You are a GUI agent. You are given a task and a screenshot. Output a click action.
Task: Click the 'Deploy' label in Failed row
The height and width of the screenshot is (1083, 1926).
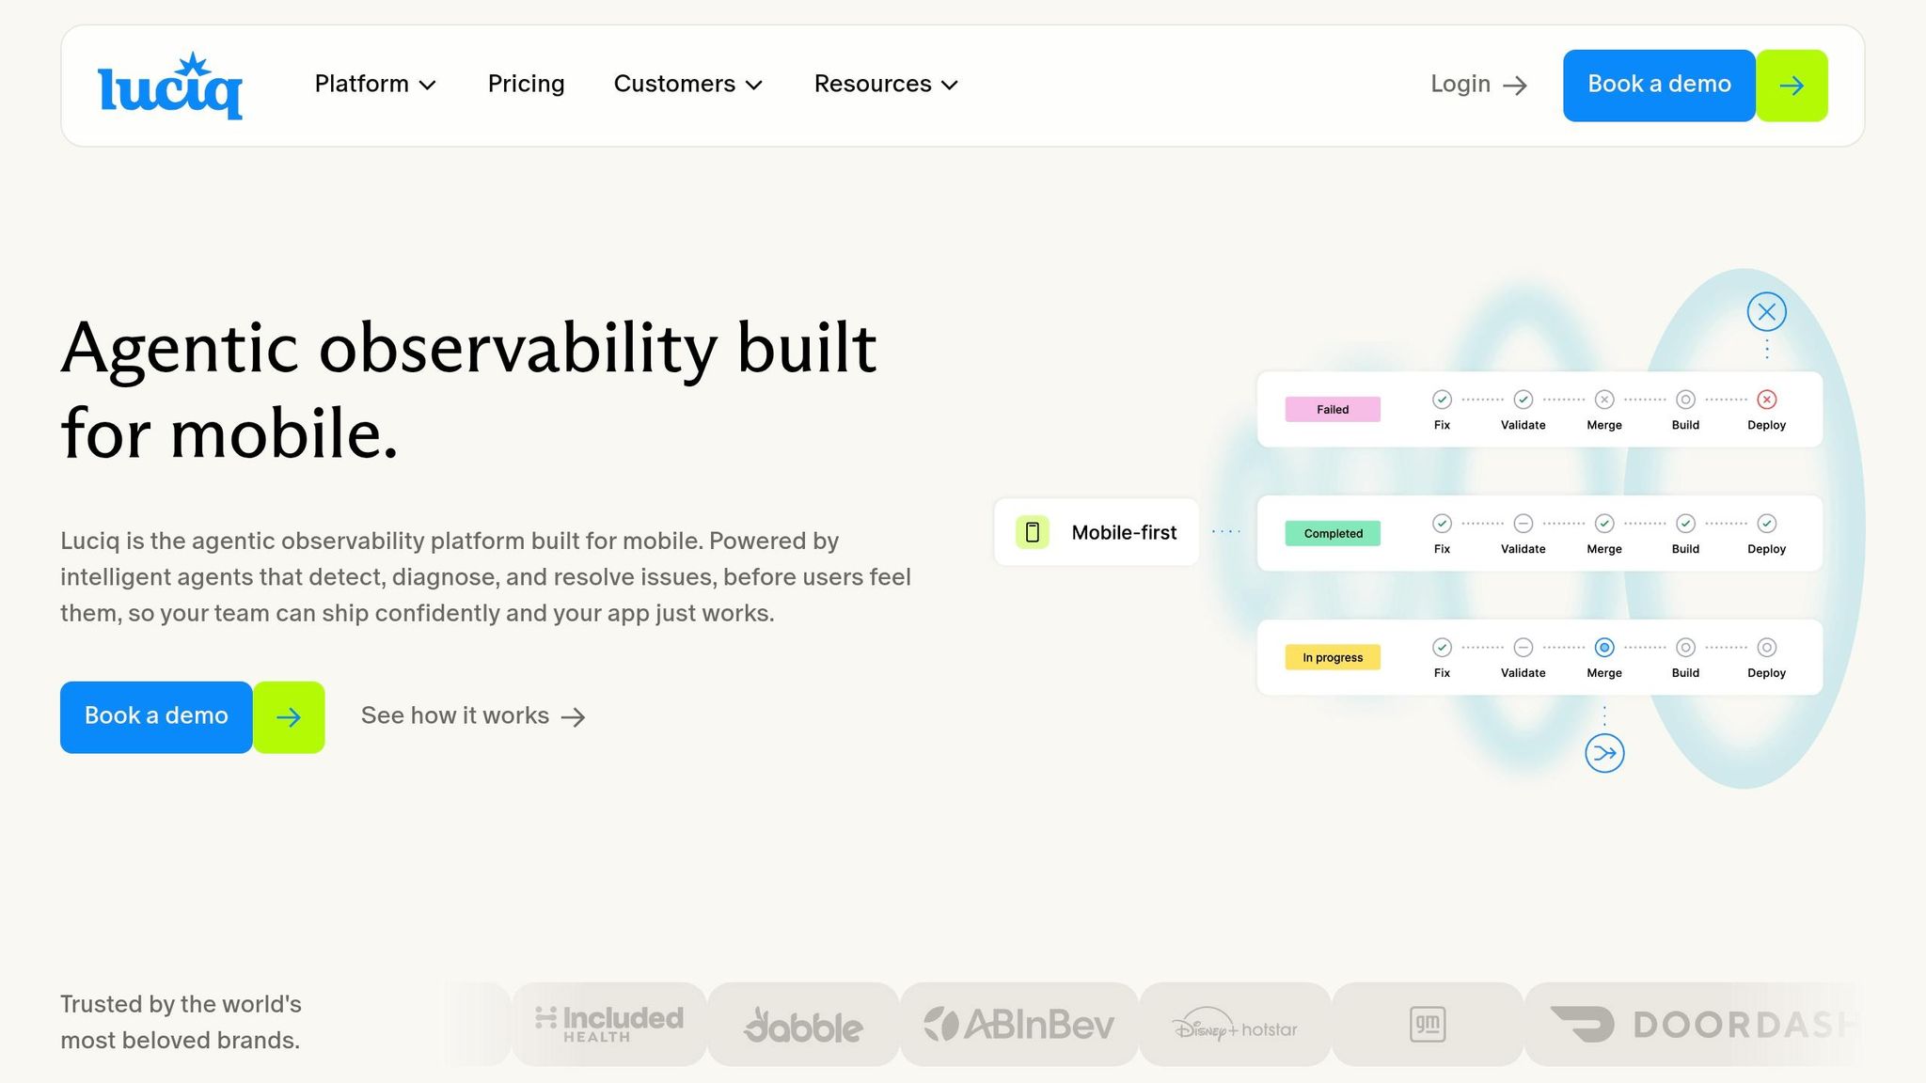[x=1766, y=425]
